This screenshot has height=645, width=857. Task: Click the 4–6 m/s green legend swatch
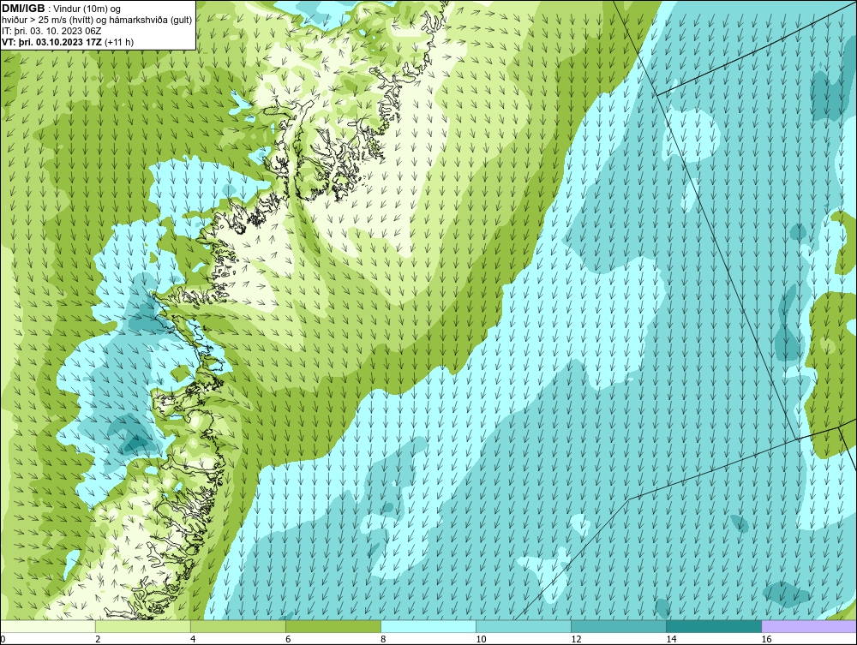click(x=237, y=626)
